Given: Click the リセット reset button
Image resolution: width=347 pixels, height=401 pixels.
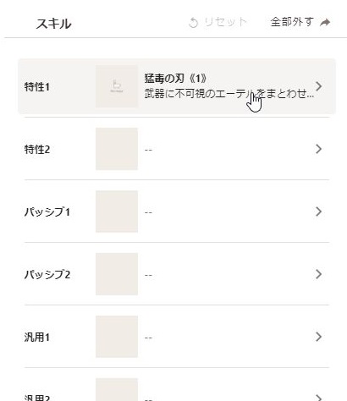Looking at the screenshot, I should pos(218,22).
